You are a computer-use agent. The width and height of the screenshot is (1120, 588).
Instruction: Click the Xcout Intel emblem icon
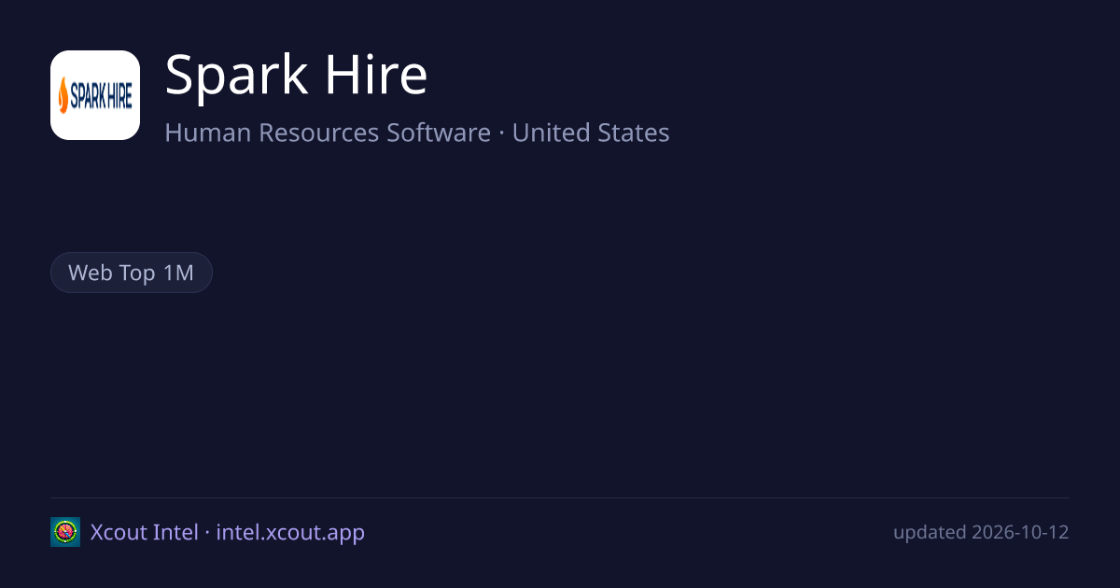click(65, 532)
